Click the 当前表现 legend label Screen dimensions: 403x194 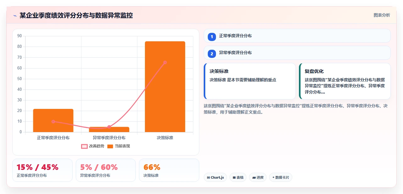[x=122, y=146]
